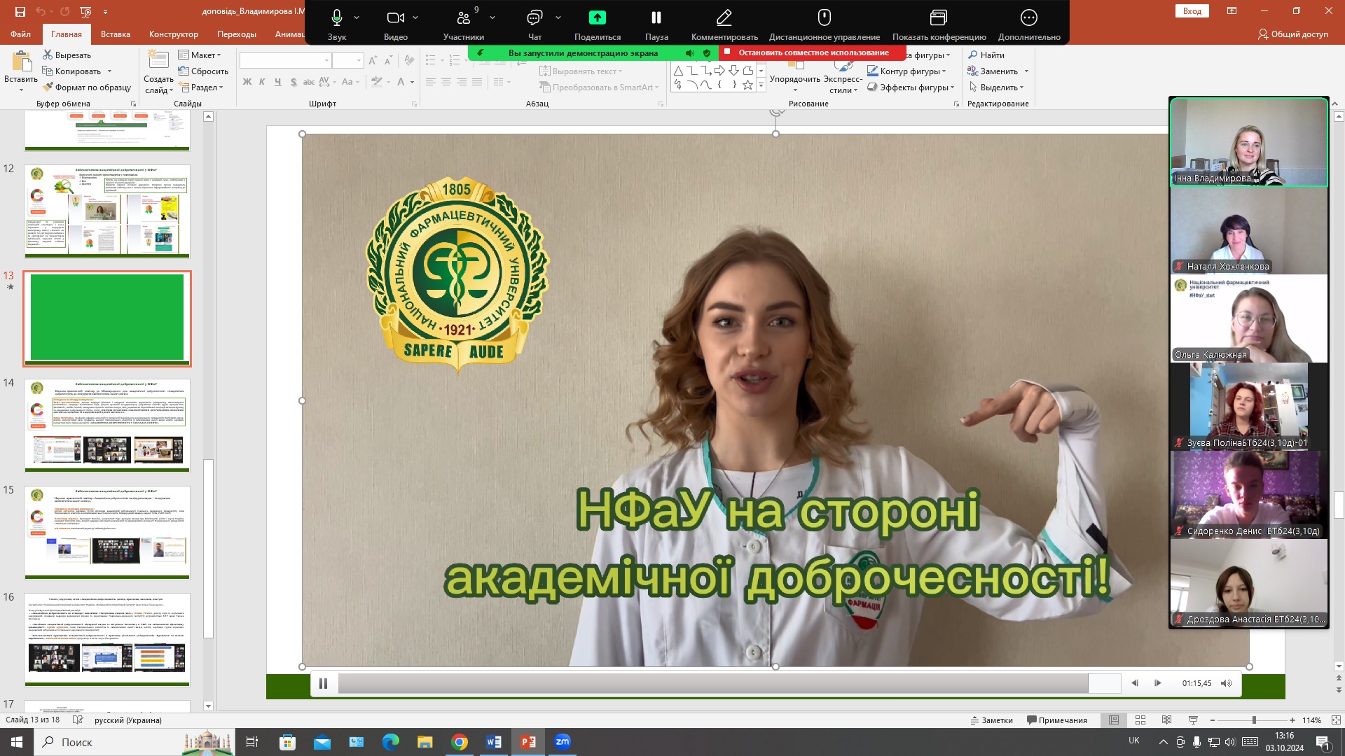Open PowerPoint from the taskbar
The image size is (1345, 756).
pyautogui.click(x=528, y=742)
